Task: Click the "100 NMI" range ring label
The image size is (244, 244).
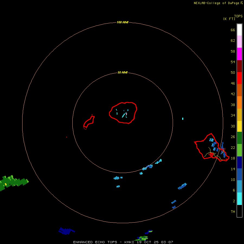Action: [x=123, y=22]
